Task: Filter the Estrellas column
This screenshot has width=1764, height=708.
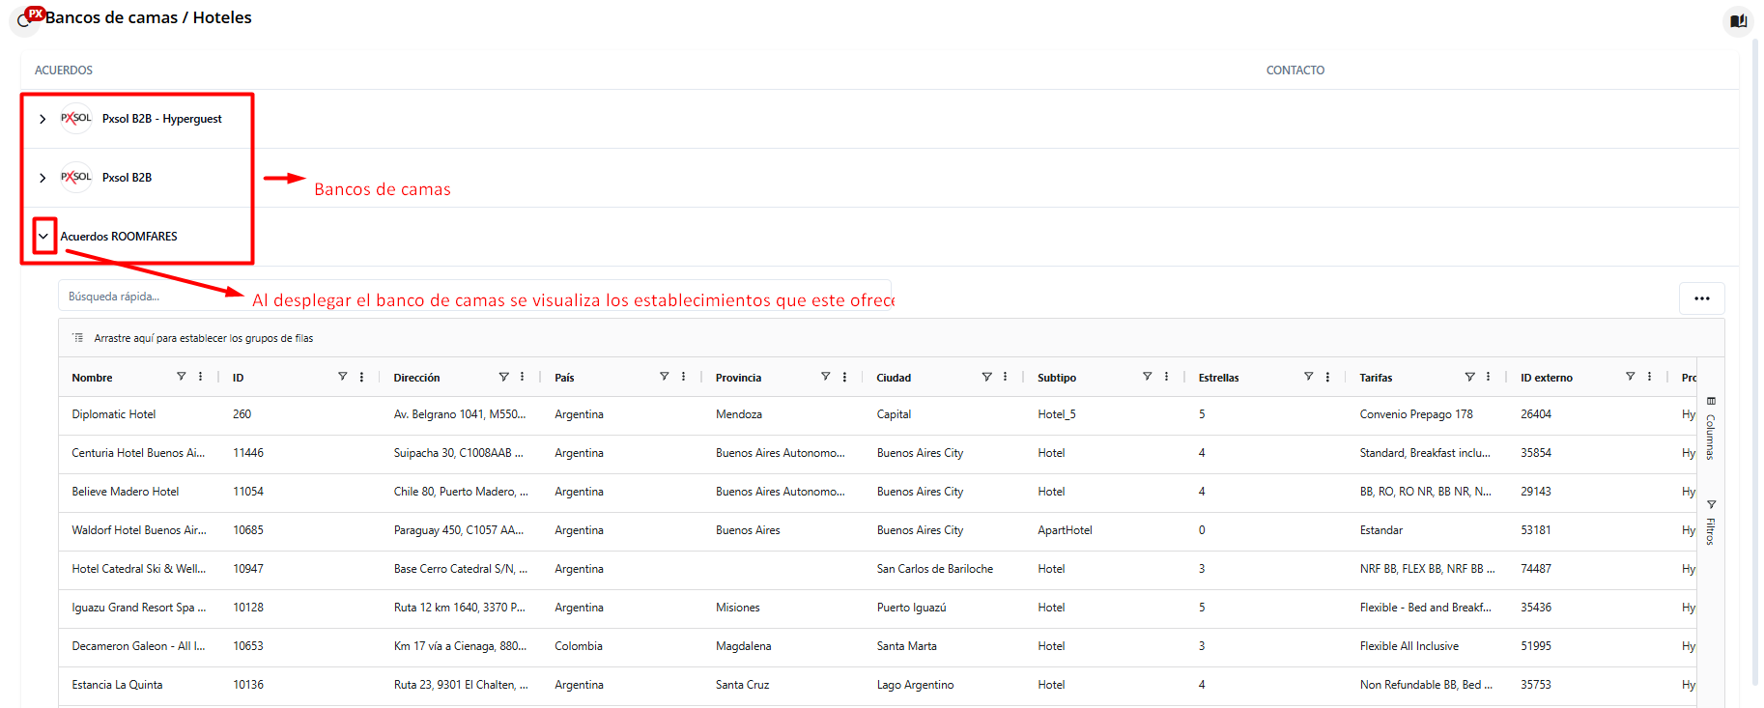Action: (x=1308, y=377)
